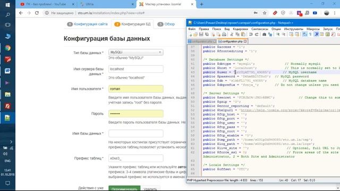Select the Конфигурация БД step tab
Viewport: 340px width, 191px height.
pos(132,24)
